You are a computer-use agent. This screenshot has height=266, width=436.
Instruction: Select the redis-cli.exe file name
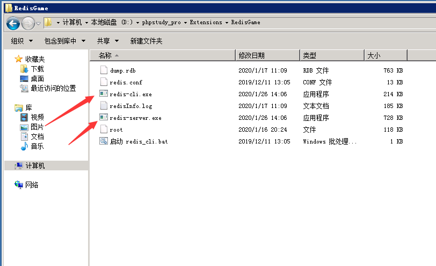(130, 95)
